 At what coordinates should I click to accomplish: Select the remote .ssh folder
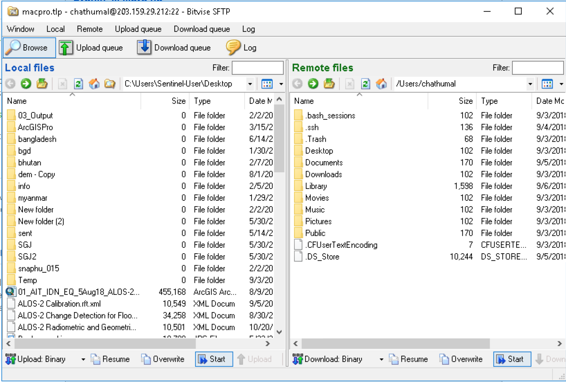click(x=312, y=127)
